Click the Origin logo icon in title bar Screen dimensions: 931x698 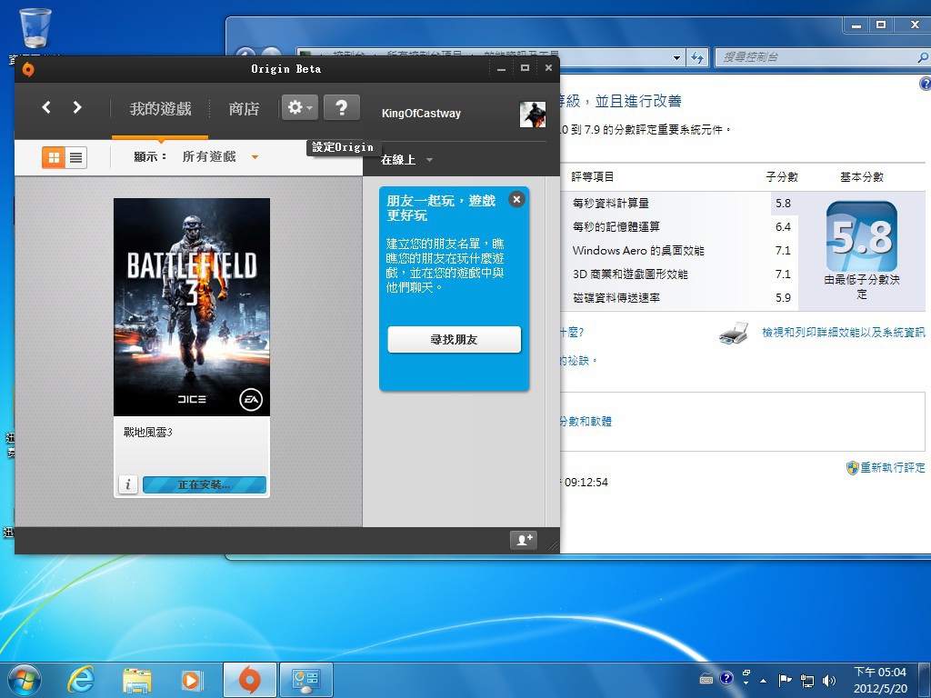point(28,69)
